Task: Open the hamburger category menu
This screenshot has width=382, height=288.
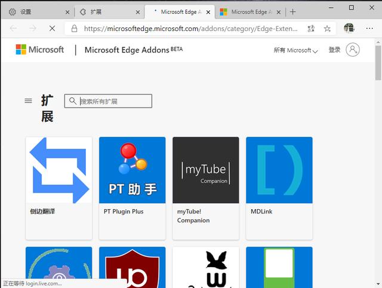Action: tap(28, 101)
